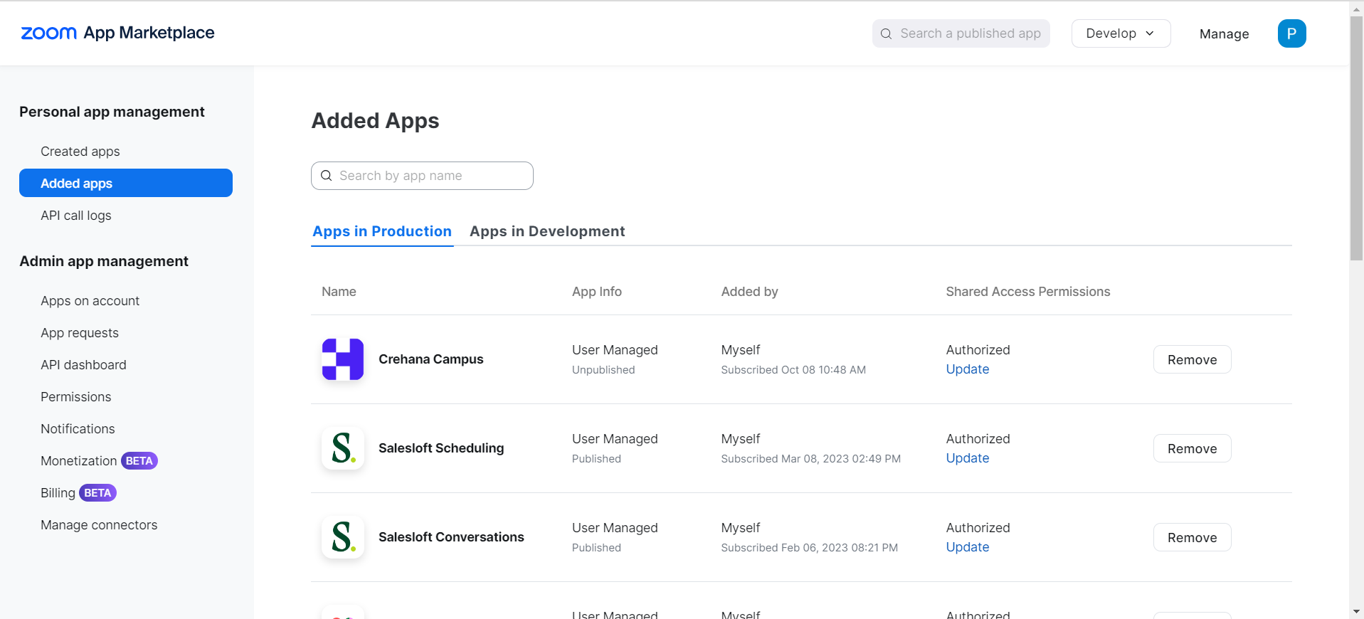The image size is (1364, 619).
Task: Switch to Apps in Production tab
Action: click(x=382, y=231)
